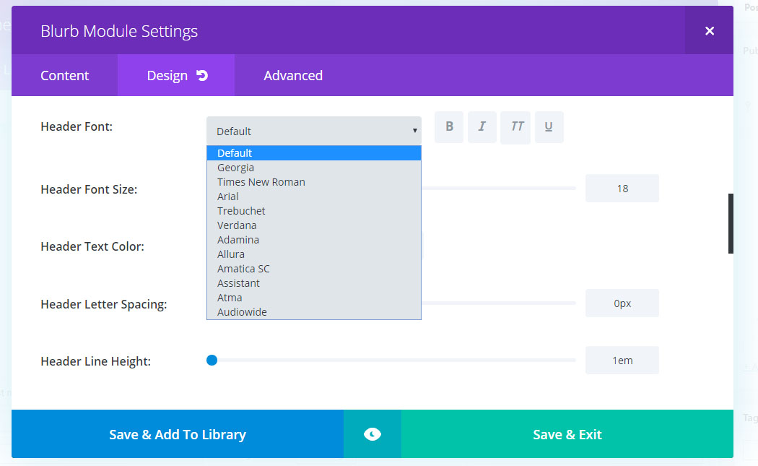Select Georgia from the font list

(x=236, y=168)
